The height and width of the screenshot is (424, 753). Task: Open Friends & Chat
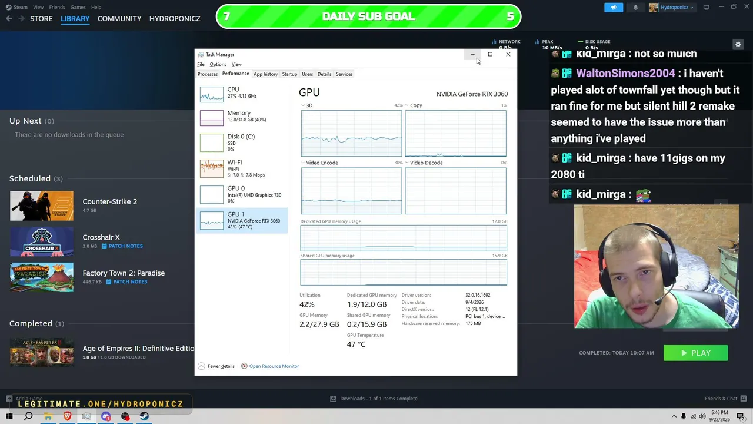click(725, 399)
